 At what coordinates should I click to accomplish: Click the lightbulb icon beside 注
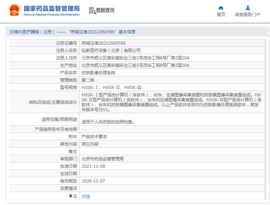click(71, 196)
